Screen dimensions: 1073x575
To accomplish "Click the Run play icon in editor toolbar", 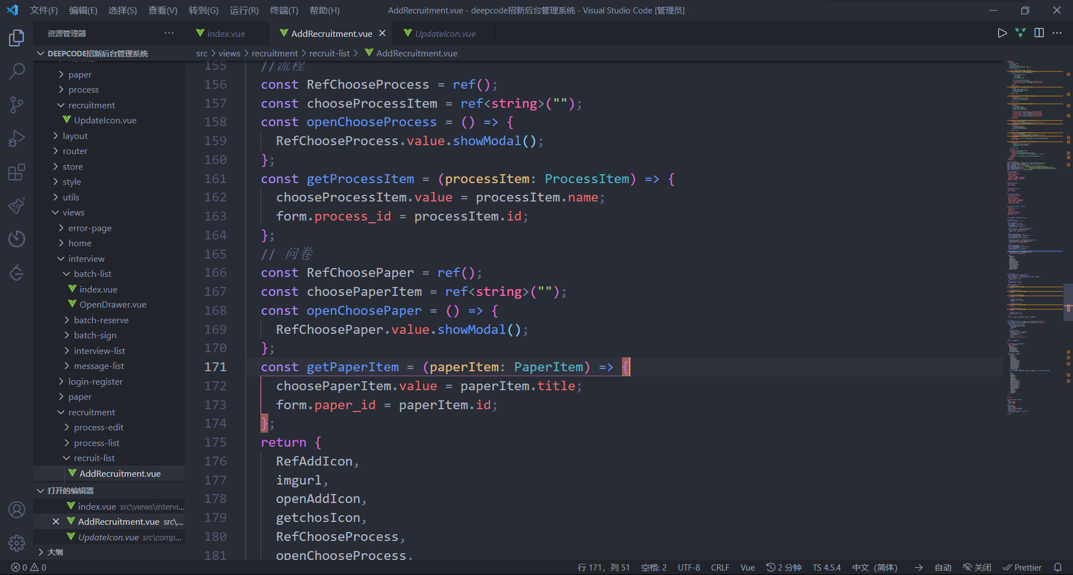I will [1002, 33].
